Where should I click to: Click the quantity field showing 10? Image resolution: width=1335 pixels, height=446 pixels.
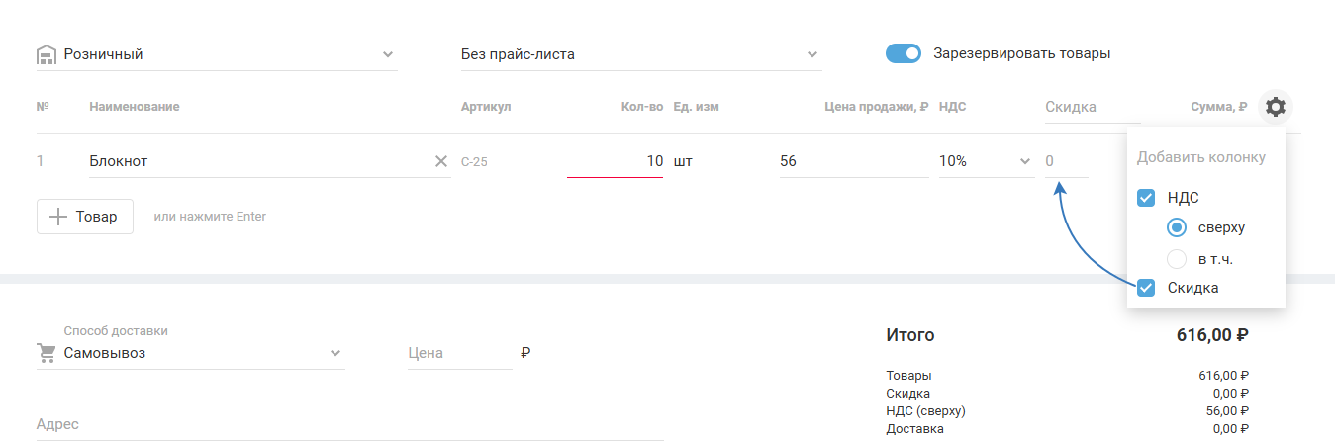click(615, 161)
